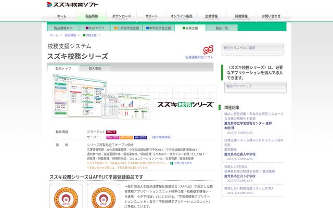Switch to the 導入事例 tab
The image size is (333, 208).
(95, 69)
